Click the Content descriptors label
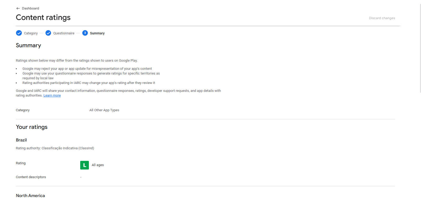This screenshot has height=201, width=421. [x=31, y=177]
